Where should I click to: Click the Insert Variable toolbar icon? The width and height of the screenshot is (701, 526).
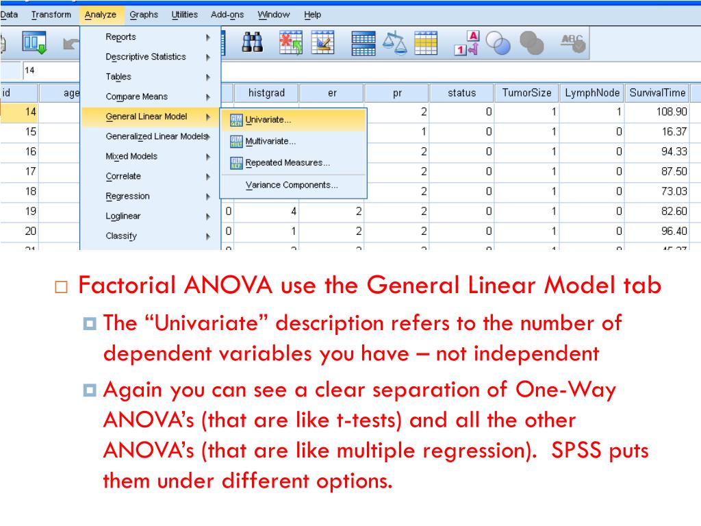[323, 43]
